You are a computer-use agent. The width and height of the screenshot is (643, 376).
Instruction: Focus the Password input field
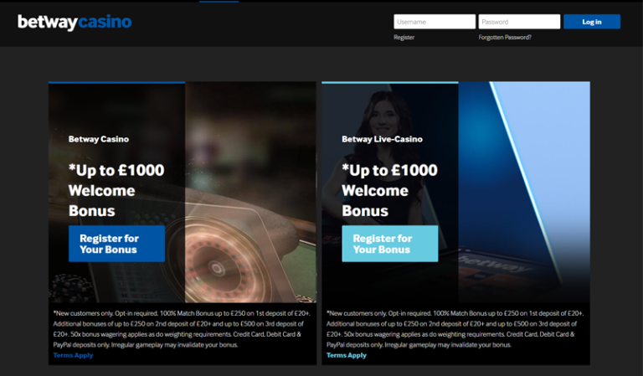[519, 22]
